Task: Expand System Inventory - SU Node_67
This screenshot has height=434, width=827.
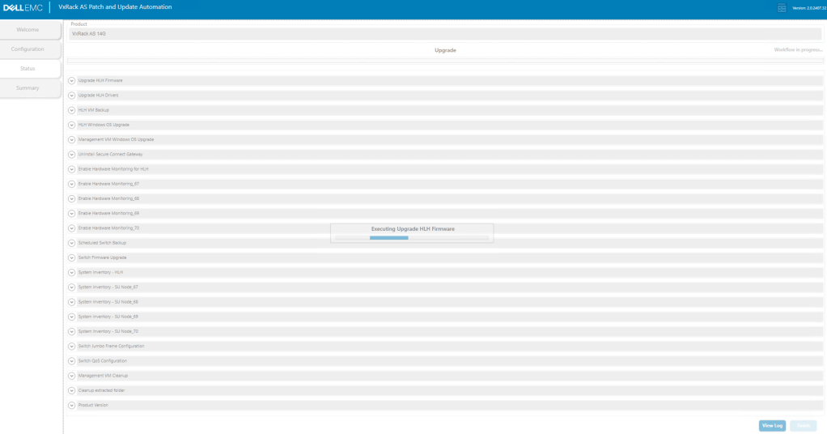Action: click(x=72, y=287)
